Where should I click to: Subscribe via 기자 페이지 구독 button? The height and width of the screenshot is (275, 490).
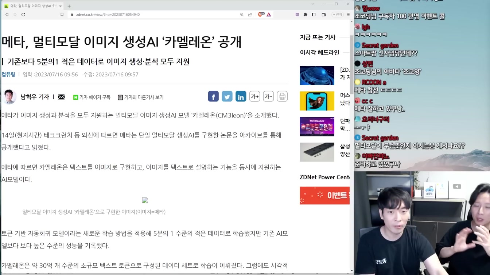92,97
